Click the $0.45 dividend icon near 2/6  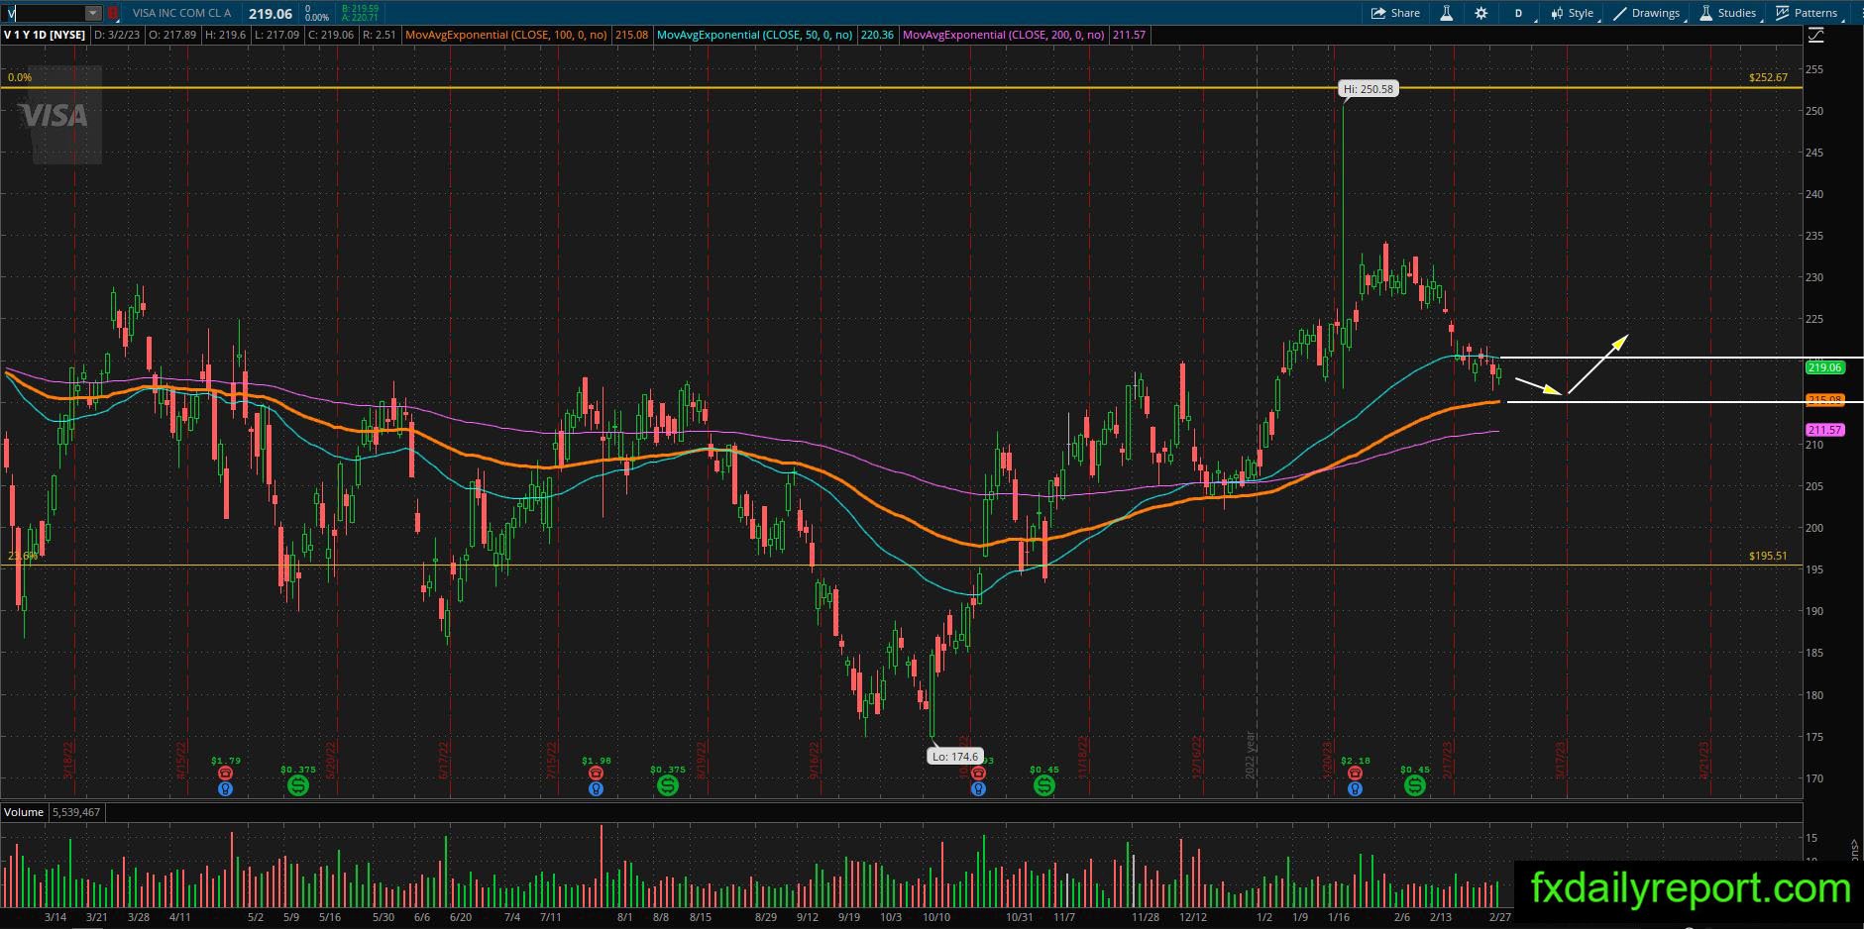pyautogui.click(x=1414, y=785)
